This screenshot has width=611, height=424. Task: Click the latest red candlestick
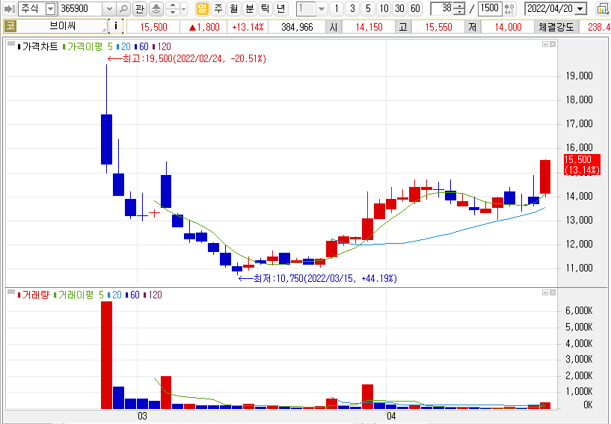[545, 176]
